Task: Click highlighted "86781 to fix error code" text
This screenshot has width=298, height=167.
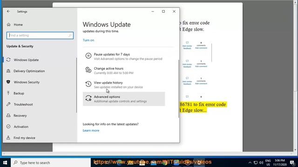Action: (x=203, y=104)
